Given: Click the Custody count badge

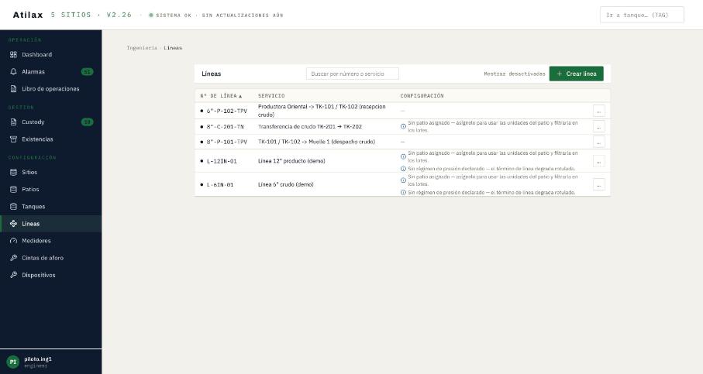Looking at the screenshot, I should (87, 122).
